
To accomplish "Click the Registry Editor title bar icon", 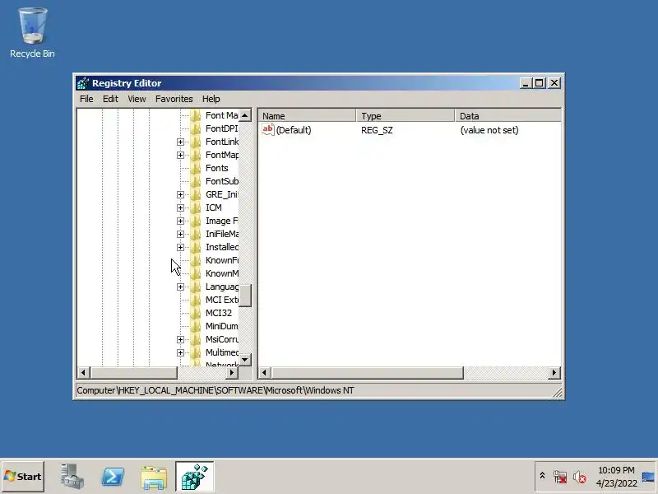I will coord(83,83).
